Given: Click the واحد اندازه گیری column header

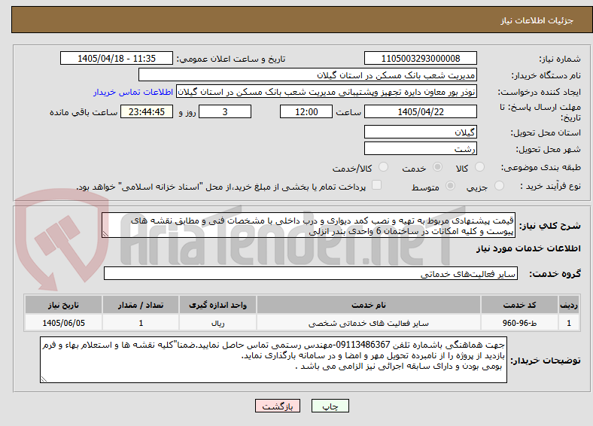Looking at the screenshot, I should 217,305.
